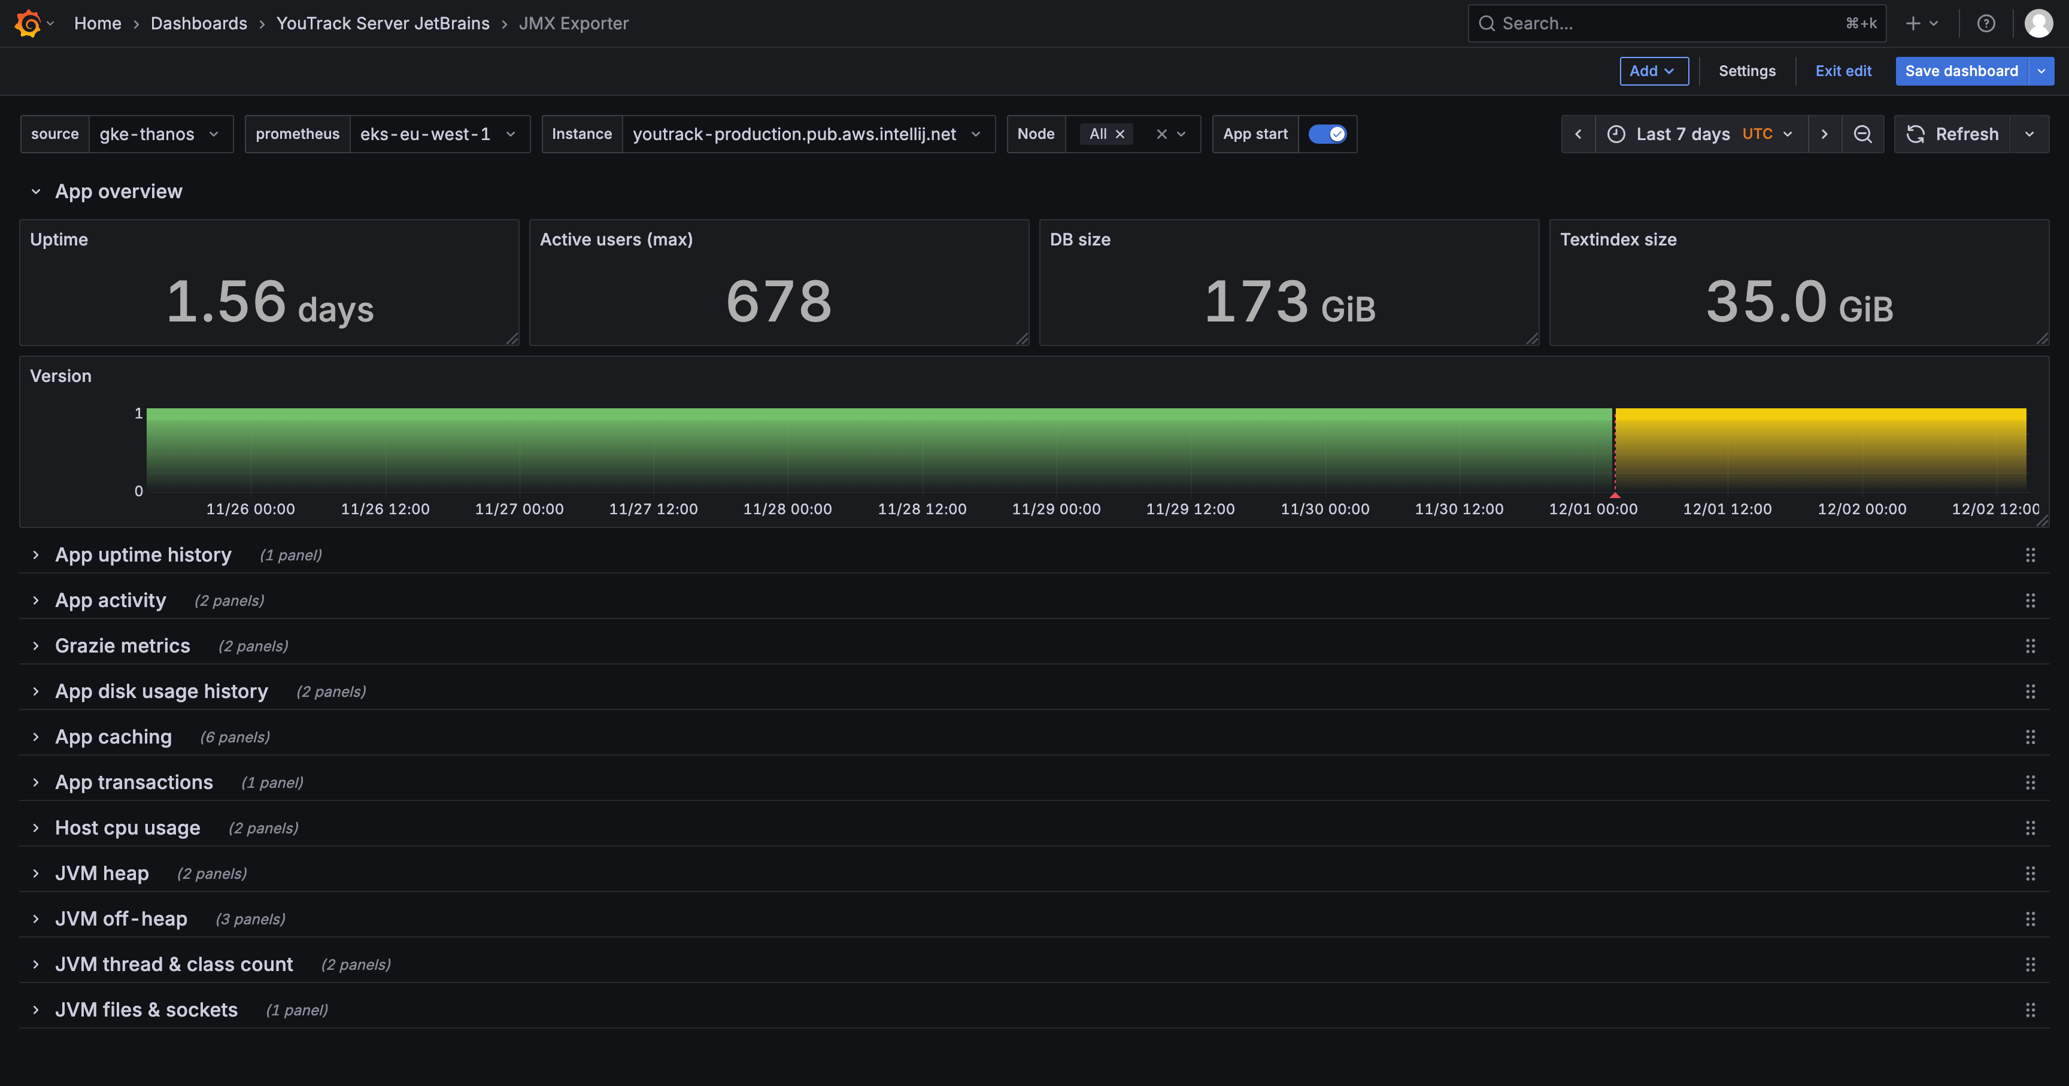Grab the drag handle for Grazie metrics row
This screenshot has width=2069, height=1086.
point(2031,646)
